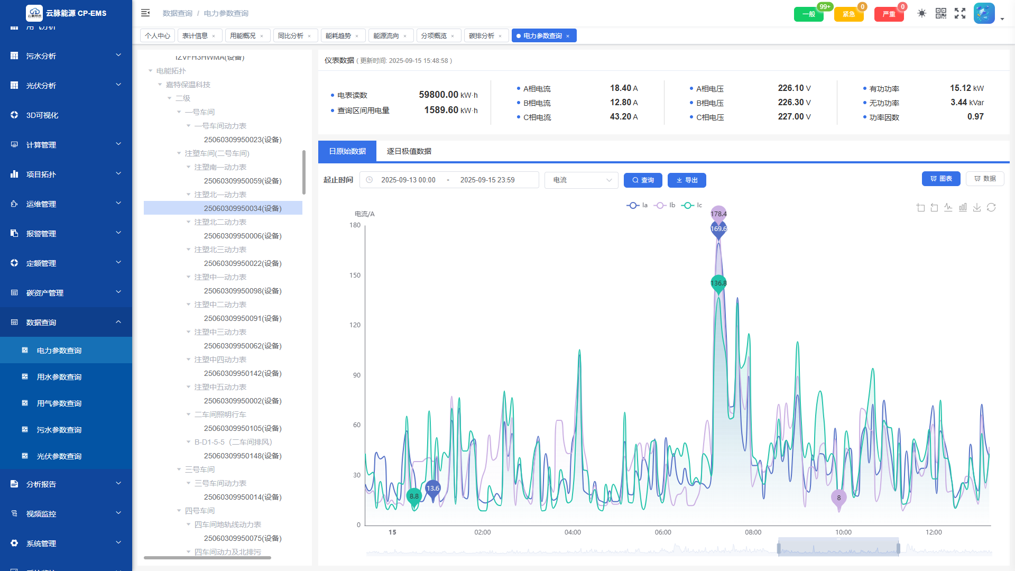
Task: Switch to 逐日极值数据 tab
Action: click(x=409, y=151)
